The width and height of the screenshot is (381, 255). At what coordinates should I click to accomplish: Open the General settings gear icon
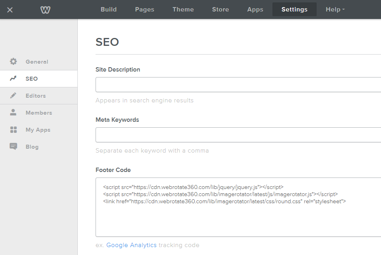click(13, 61)
